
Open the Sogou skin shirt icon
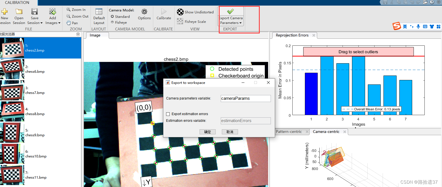click(x=432, y=26)
